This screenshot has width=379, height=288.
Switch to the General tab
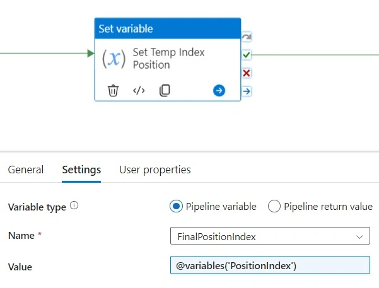pos(26,170)
